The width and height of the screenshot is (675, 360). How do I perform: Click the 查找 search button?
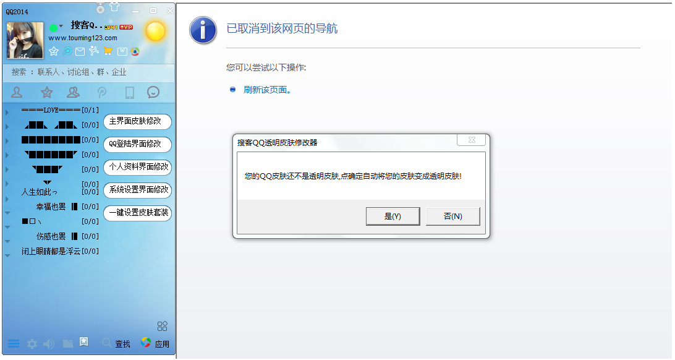click(x=116, y=344)
